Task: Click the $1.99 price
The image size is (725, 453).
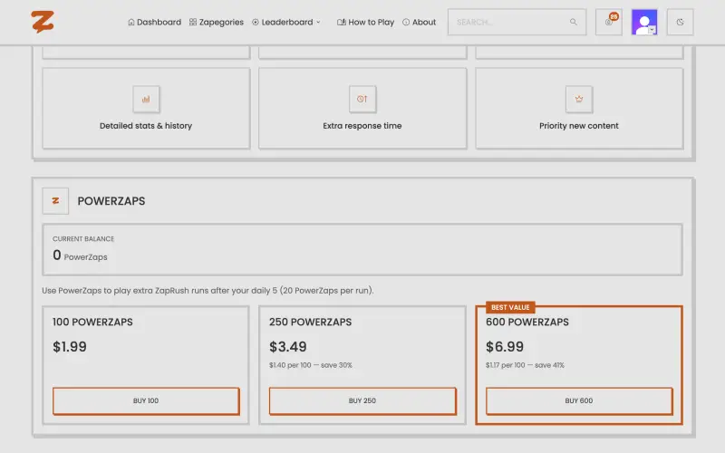Action: (70, 347)
